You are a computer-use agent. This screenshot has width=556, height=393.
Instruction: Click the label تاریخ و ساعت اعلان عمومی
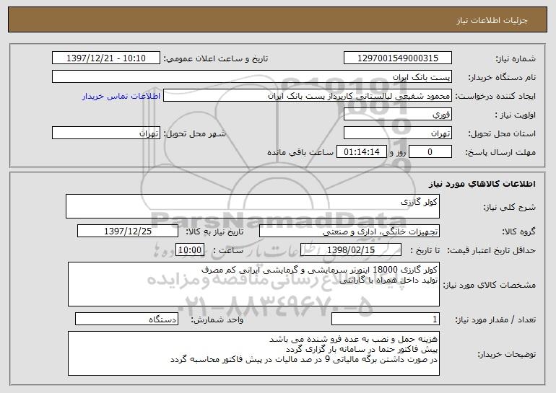point(216,58)
